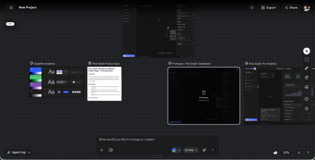This screenshot has width=315, height=160.
Task: Open the 3.1 Pro model selector
Action: [x=191, y=150]
